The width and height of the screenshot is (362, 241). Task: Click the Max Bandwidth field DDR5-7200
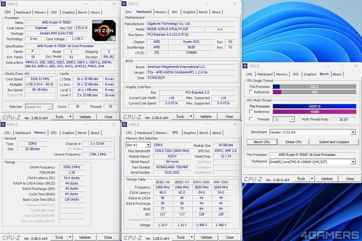(172, 151)
